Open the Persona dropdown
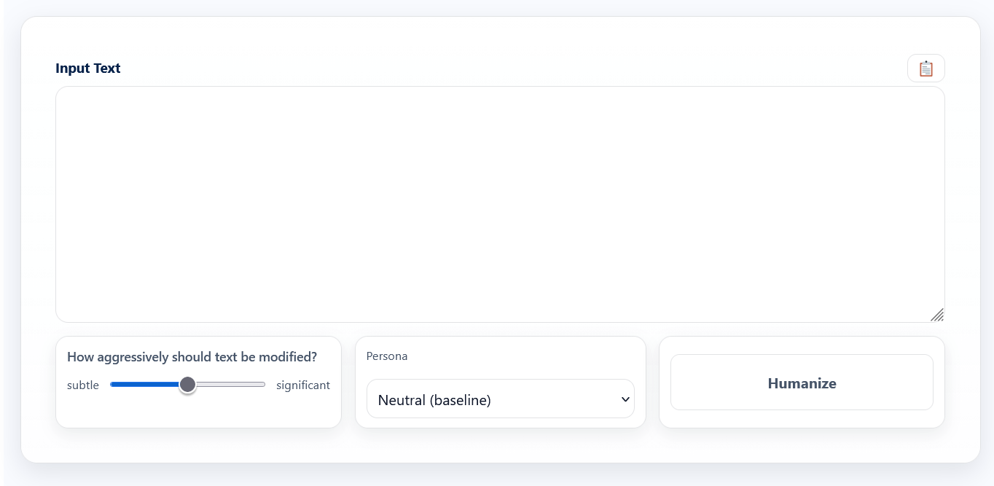This screenshot has height=486, width=994. point(500,399)
